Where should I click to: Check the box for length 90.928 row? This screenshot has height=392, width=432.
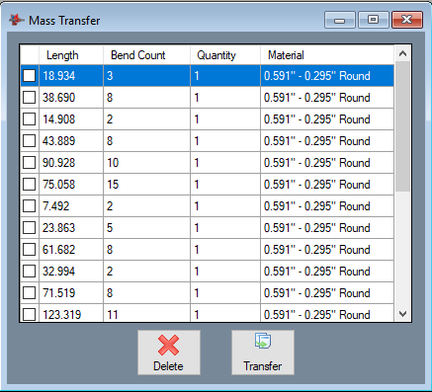point(30,163)
